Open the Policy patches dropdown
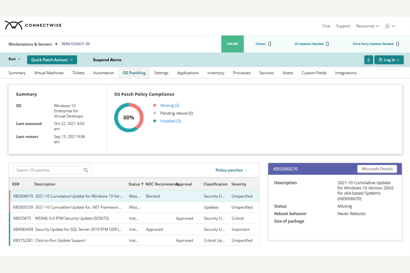Screen dimensions: 410x273 (x=231, y=170)
